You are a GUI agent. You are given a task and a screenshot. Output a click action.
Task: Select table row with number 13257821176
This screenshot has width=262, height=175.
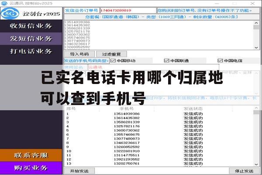159,126
